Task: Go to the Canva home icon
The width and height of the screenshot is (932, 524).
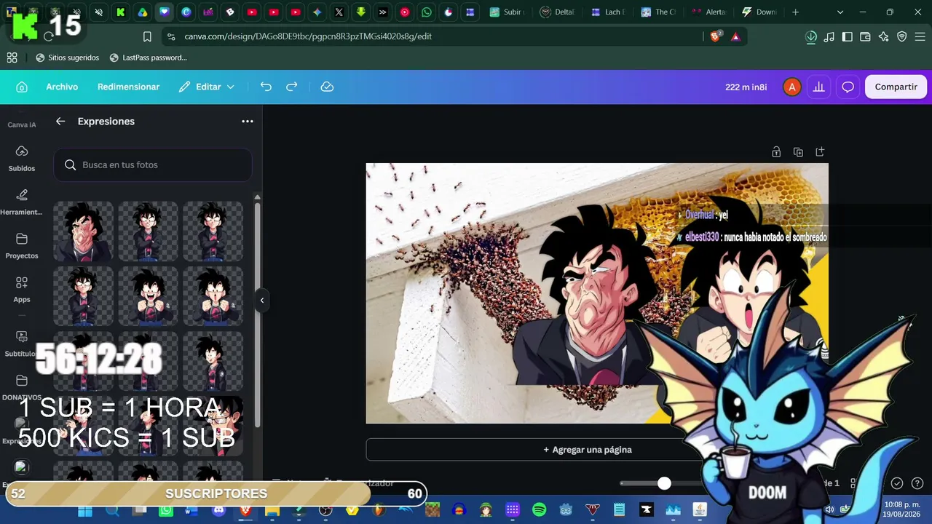Action: [22, 87]
